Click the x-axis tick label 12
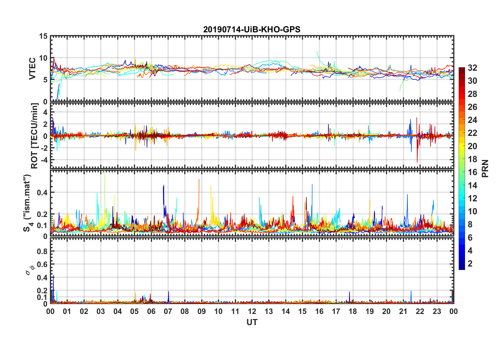 tap(252, 311)
